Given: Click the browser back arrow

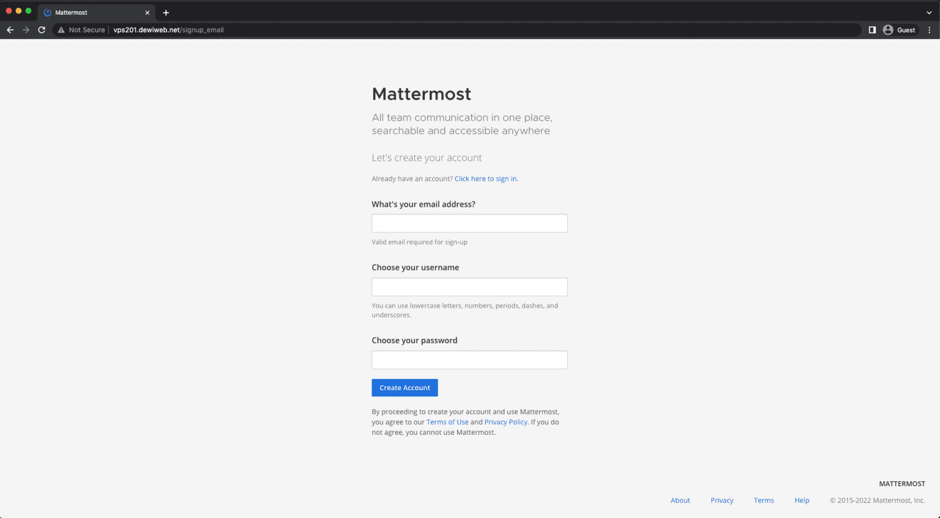Looking at the screenshot, I should coord(10,30).
